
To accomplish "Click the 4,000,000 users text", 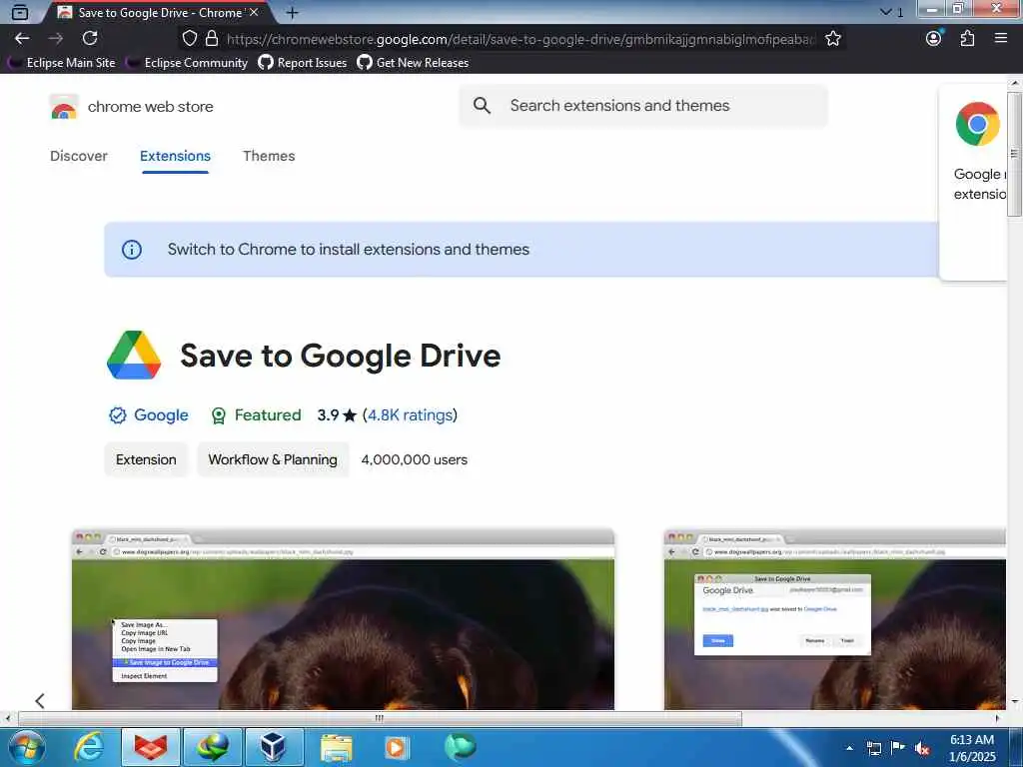I will (x=415, y=459).
